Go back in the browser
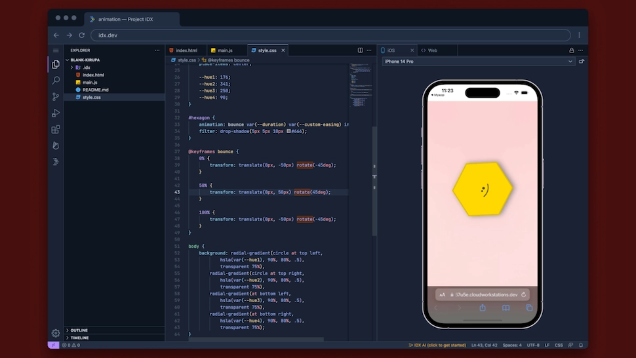636x358 pixels. (x=56, y=35)
